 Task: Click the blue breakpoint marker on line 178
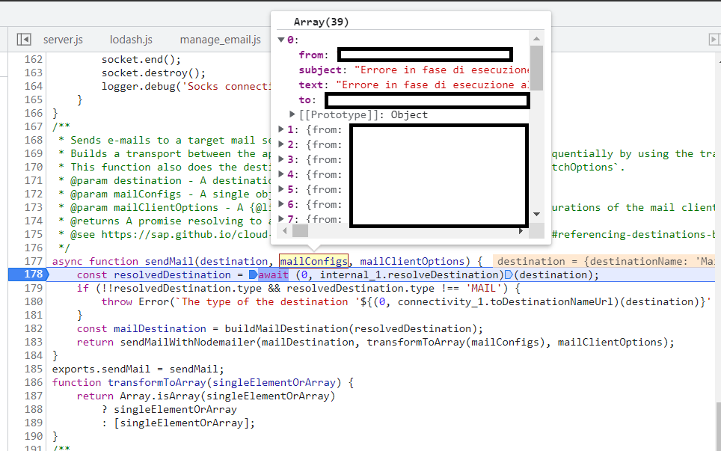tap(34, 274)
